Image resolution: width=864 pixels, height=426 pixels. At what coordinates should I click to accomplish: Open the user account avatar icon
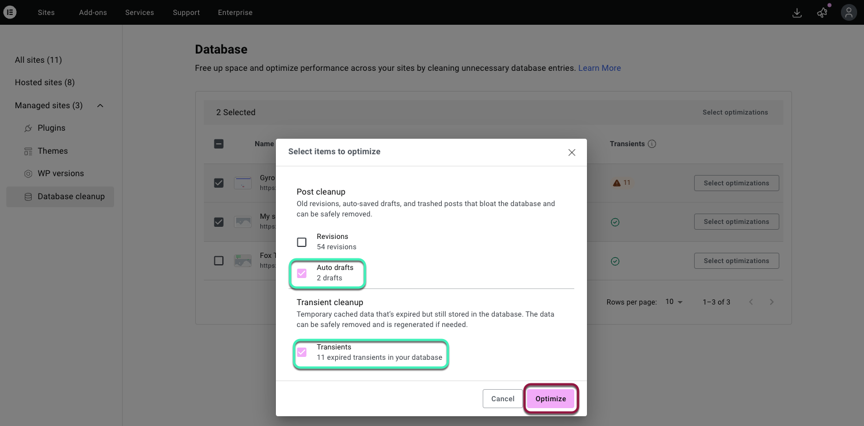tap(848, 13)
